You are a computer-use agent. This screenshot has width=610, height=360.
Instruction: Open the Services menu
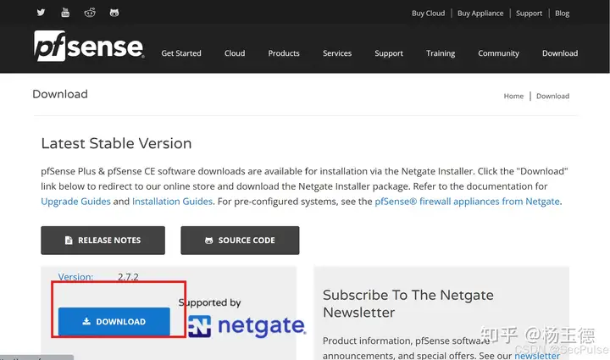pos(337,53)
